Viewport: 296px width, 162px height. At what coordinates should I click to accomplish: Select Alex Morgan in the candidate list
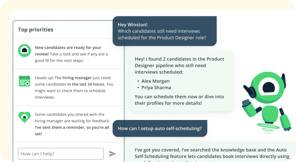[155, 81]
